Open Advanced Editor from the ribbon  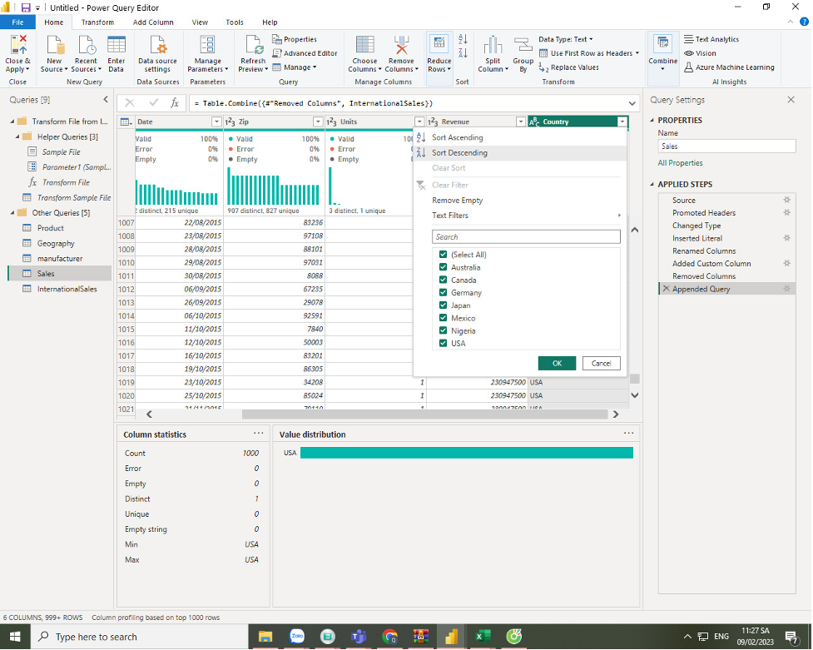(x=305, y=53)
